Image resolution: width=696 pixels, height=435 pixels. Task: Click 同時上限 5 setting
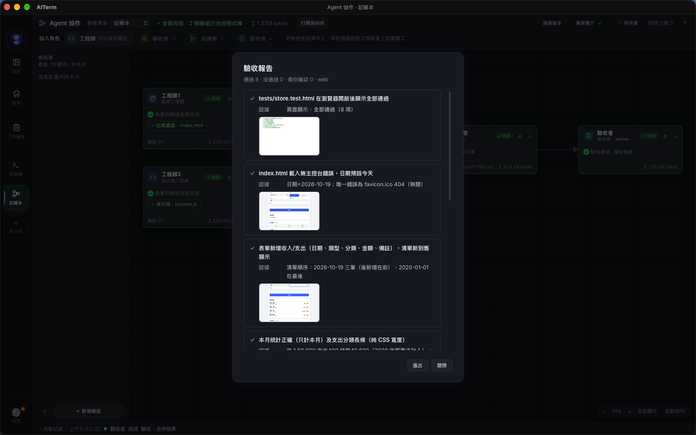click(661, 23)
